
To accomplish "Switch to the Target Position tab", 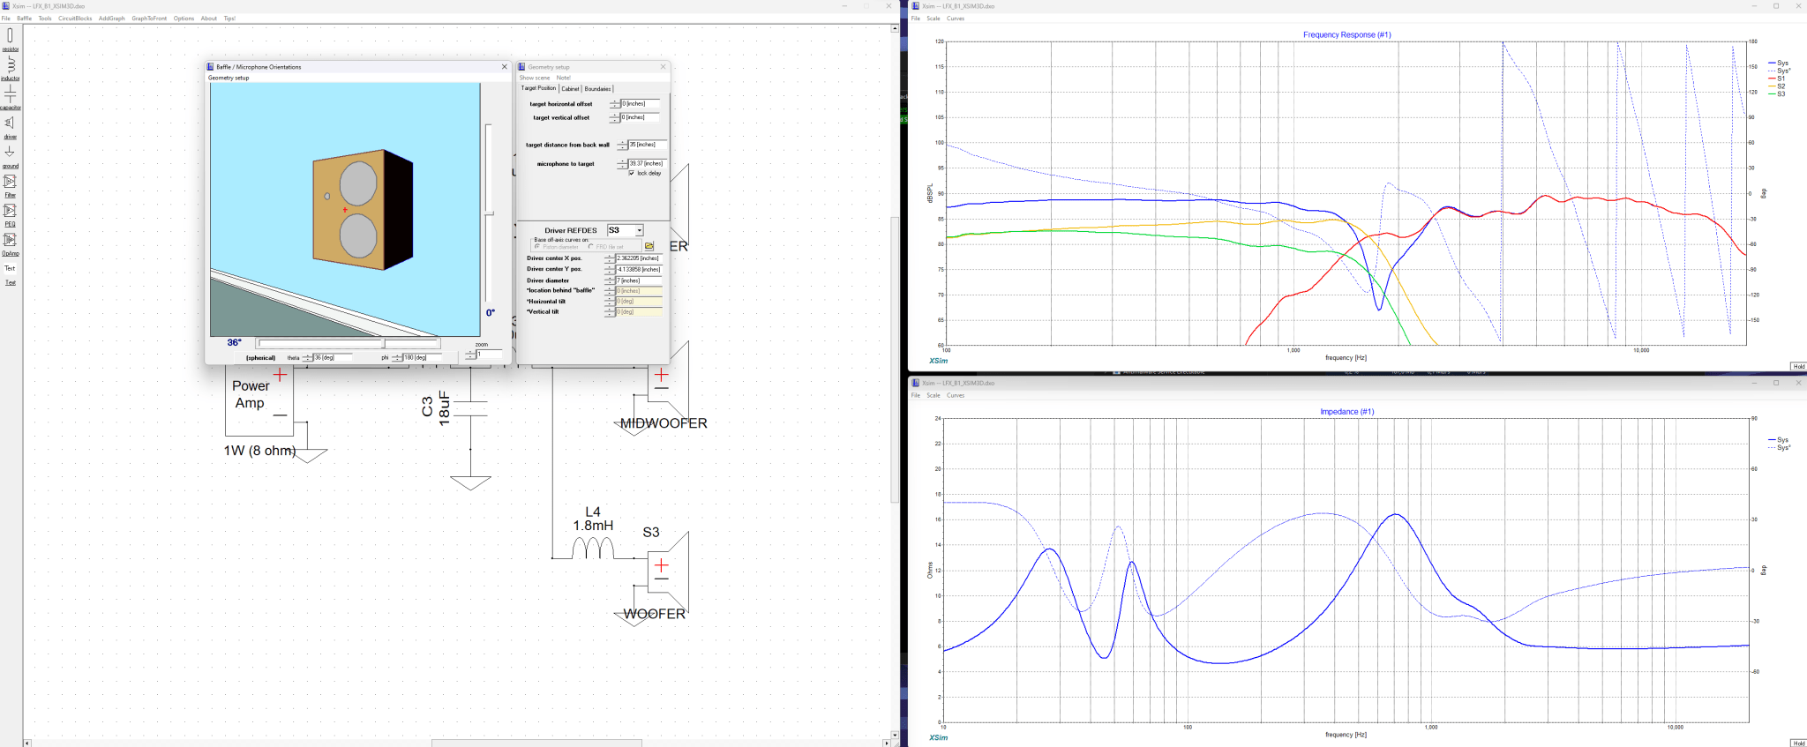I will [x=538, y=88].
